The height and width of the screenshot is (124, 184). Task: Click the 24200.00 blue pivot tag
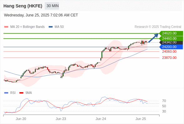tap(171, 47)
